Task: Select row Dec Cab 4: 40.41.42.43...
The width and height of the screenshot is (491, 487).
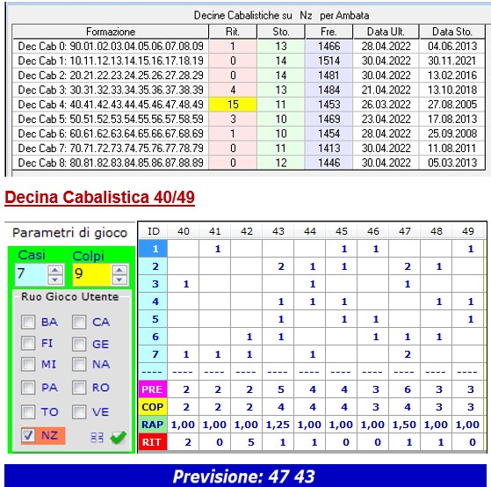Action: click(x=249, y=105)
